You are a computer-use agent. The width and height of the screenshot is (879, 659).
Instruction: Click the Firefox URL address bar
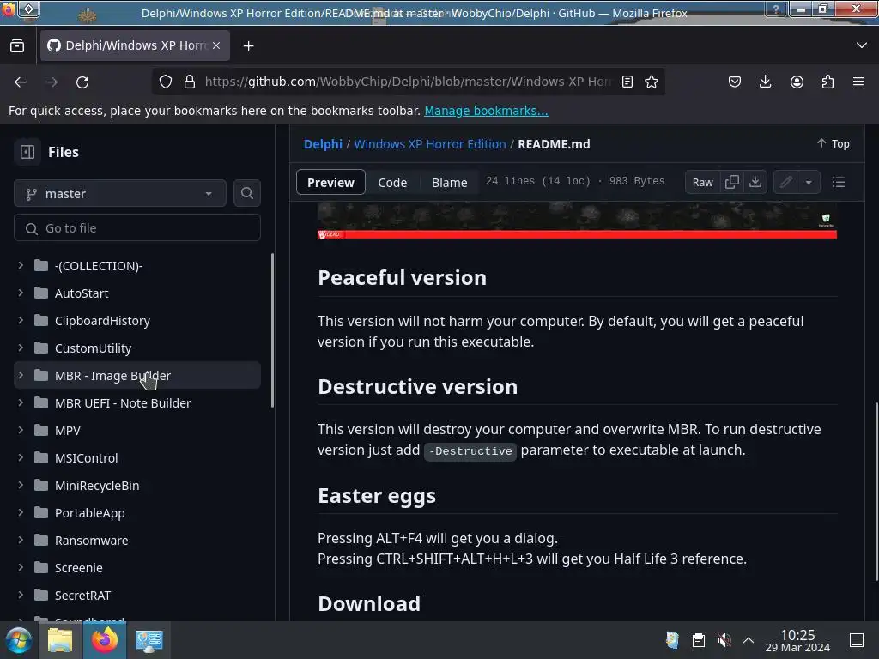coord(408,82)
